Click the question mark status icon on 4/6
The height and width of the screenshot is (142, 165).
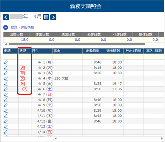pos(25,89)
